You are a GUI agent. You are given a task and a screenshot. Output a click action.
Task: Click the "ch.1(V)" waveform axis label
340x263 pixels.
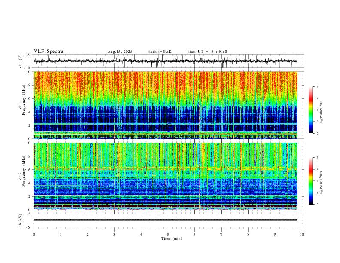pyautogui.click(x=21, y=61)
